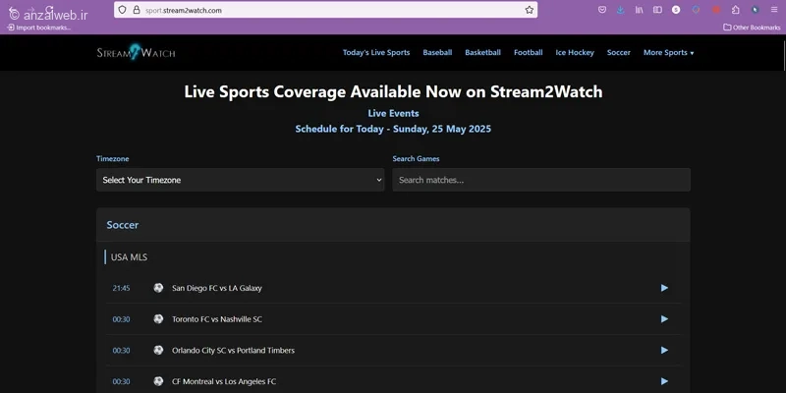Click Import bookmarks in bookmarks toolbar

pyautogui.click(x=39, y=28)
